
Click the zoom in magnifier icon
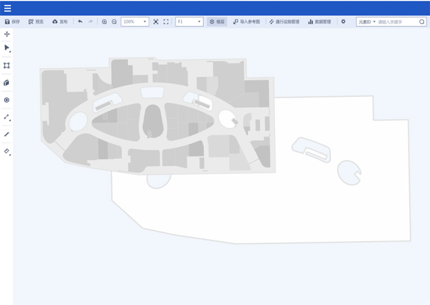pos(104,22)
